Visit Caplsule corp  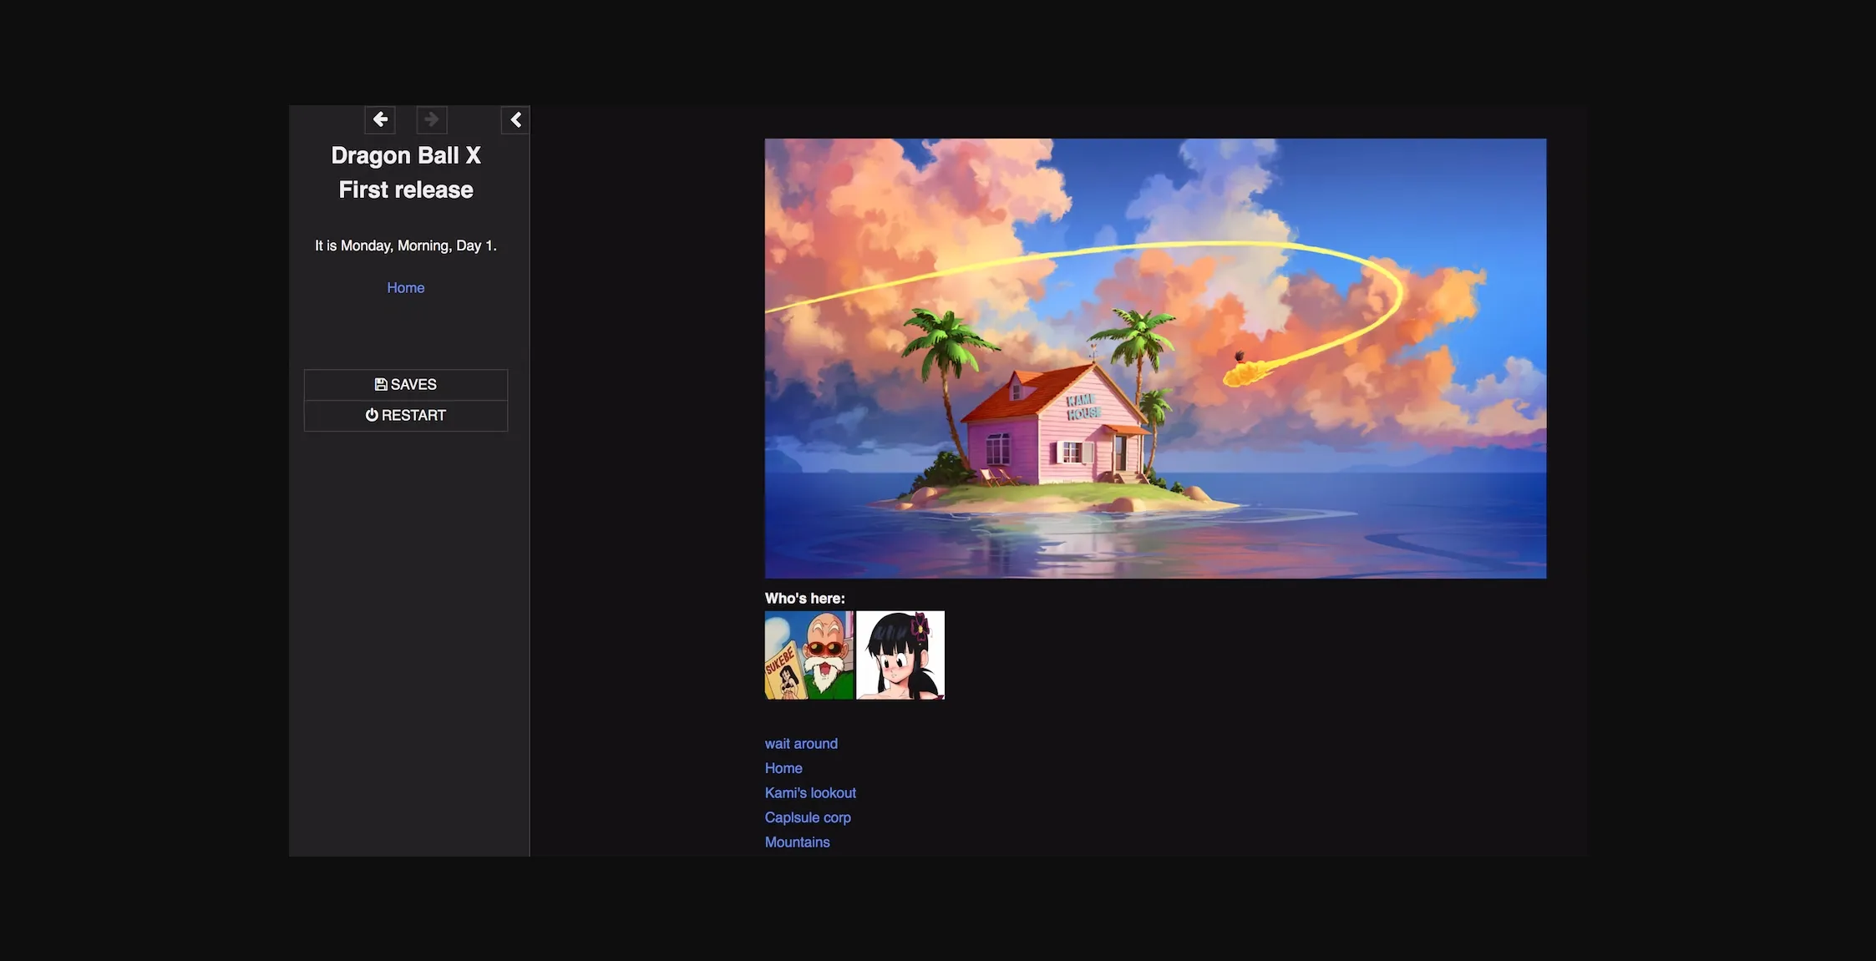tap(807, 817)
